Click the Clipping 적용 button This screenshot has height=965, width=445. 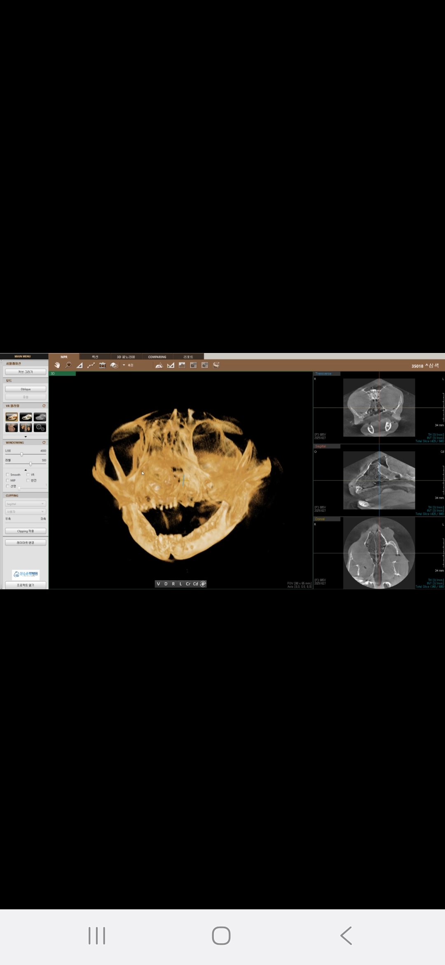(26, 531)
